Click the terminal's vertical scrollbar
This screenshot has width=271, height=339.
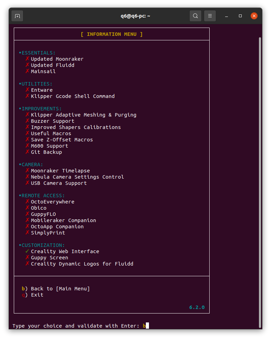260,172
